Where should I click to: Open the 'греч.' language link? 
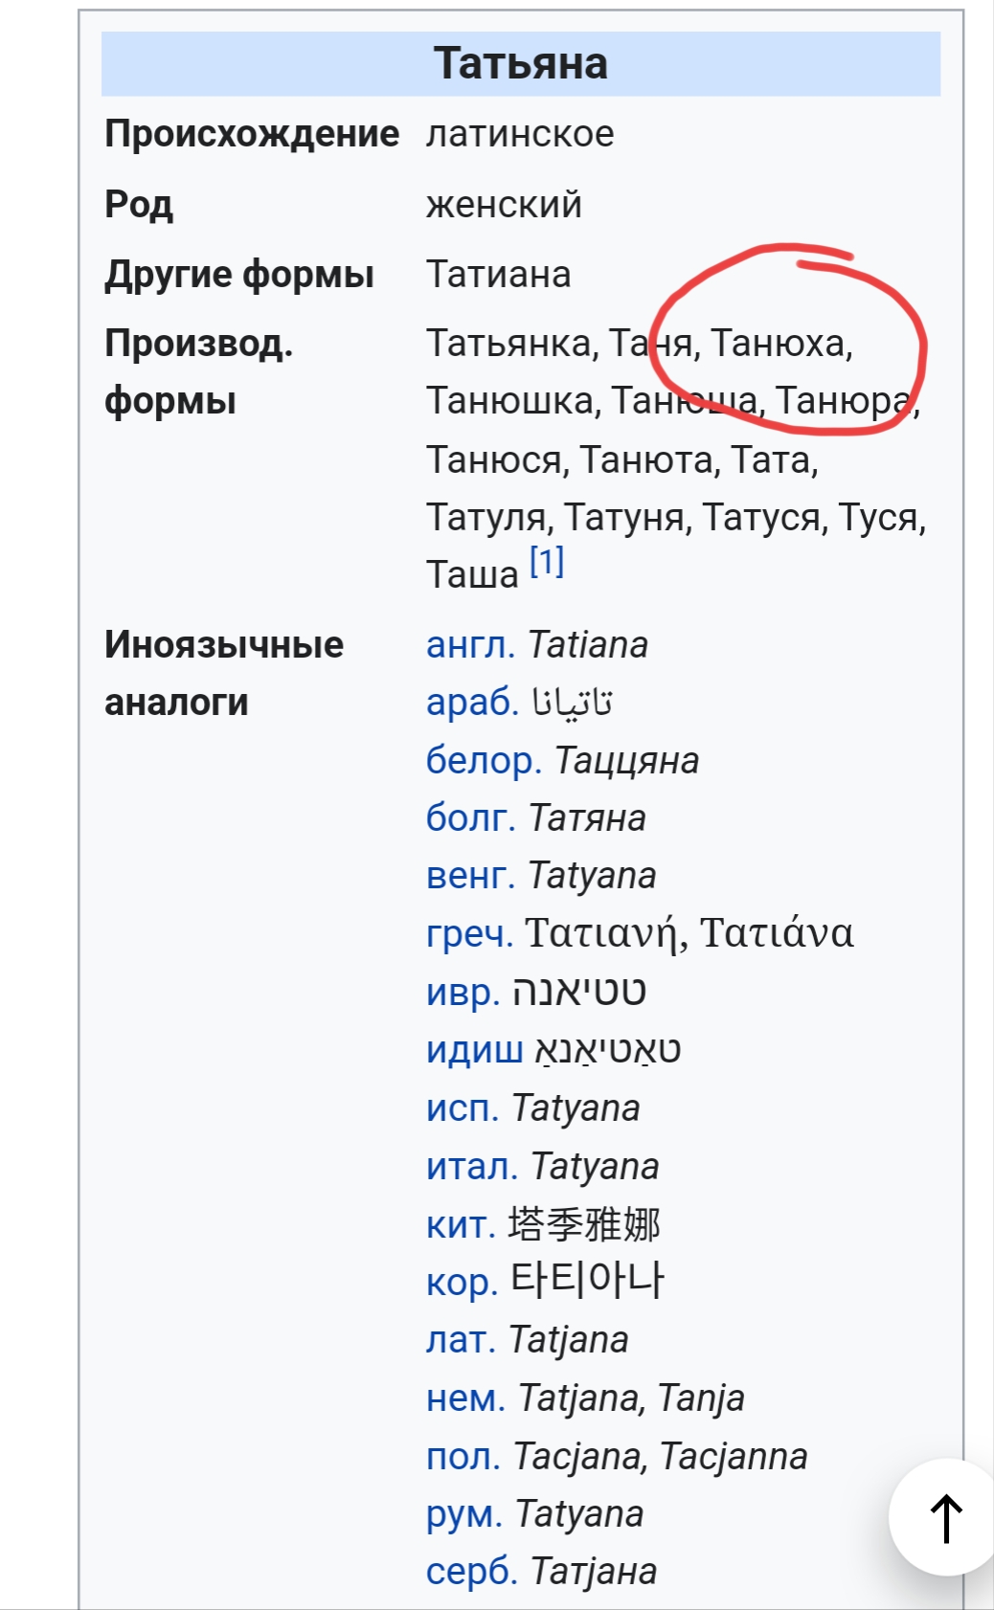pyautogui.click(x=469, y=934)
